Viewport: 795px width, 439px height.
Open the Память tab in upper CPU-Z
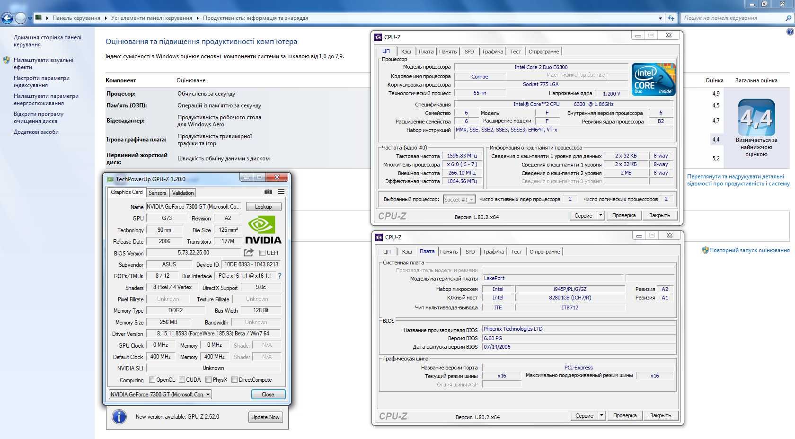pos(448,52)
